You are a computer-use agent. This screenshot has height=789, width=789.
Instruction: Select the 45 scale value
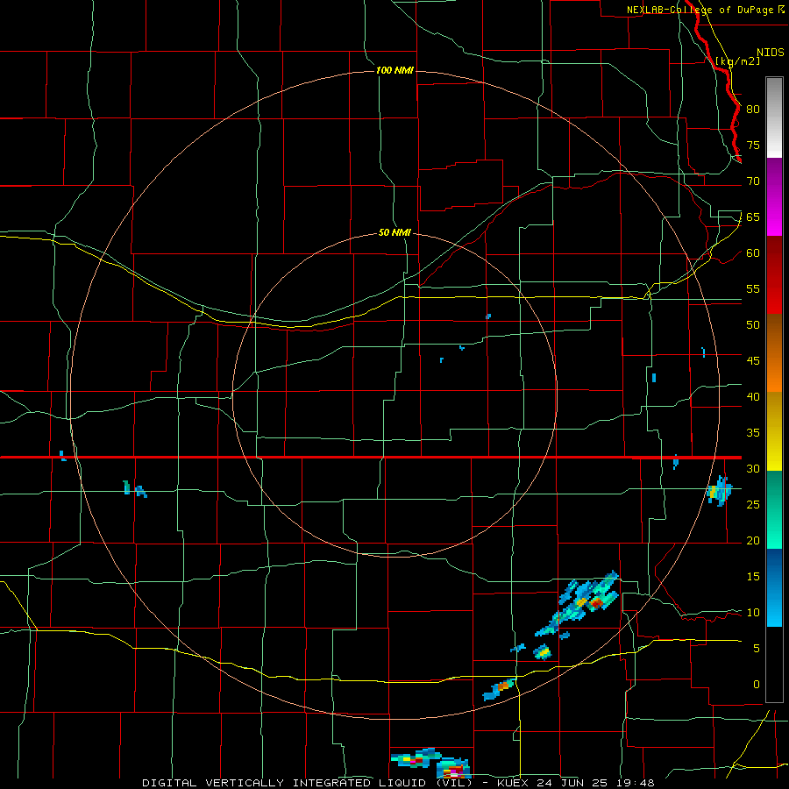coord(753,361)
